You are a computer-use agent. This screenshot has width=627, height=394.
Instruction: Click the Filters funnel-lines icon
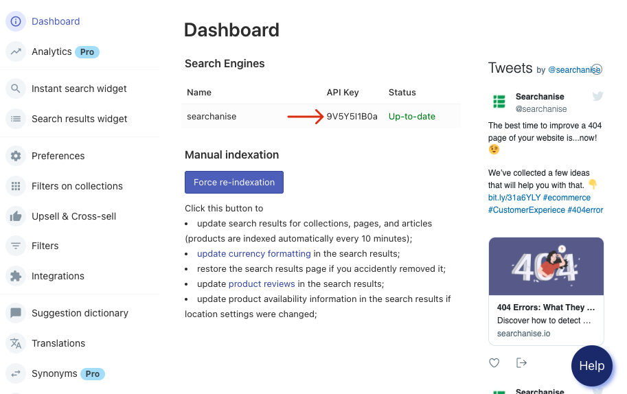click(x=16, y=246)
